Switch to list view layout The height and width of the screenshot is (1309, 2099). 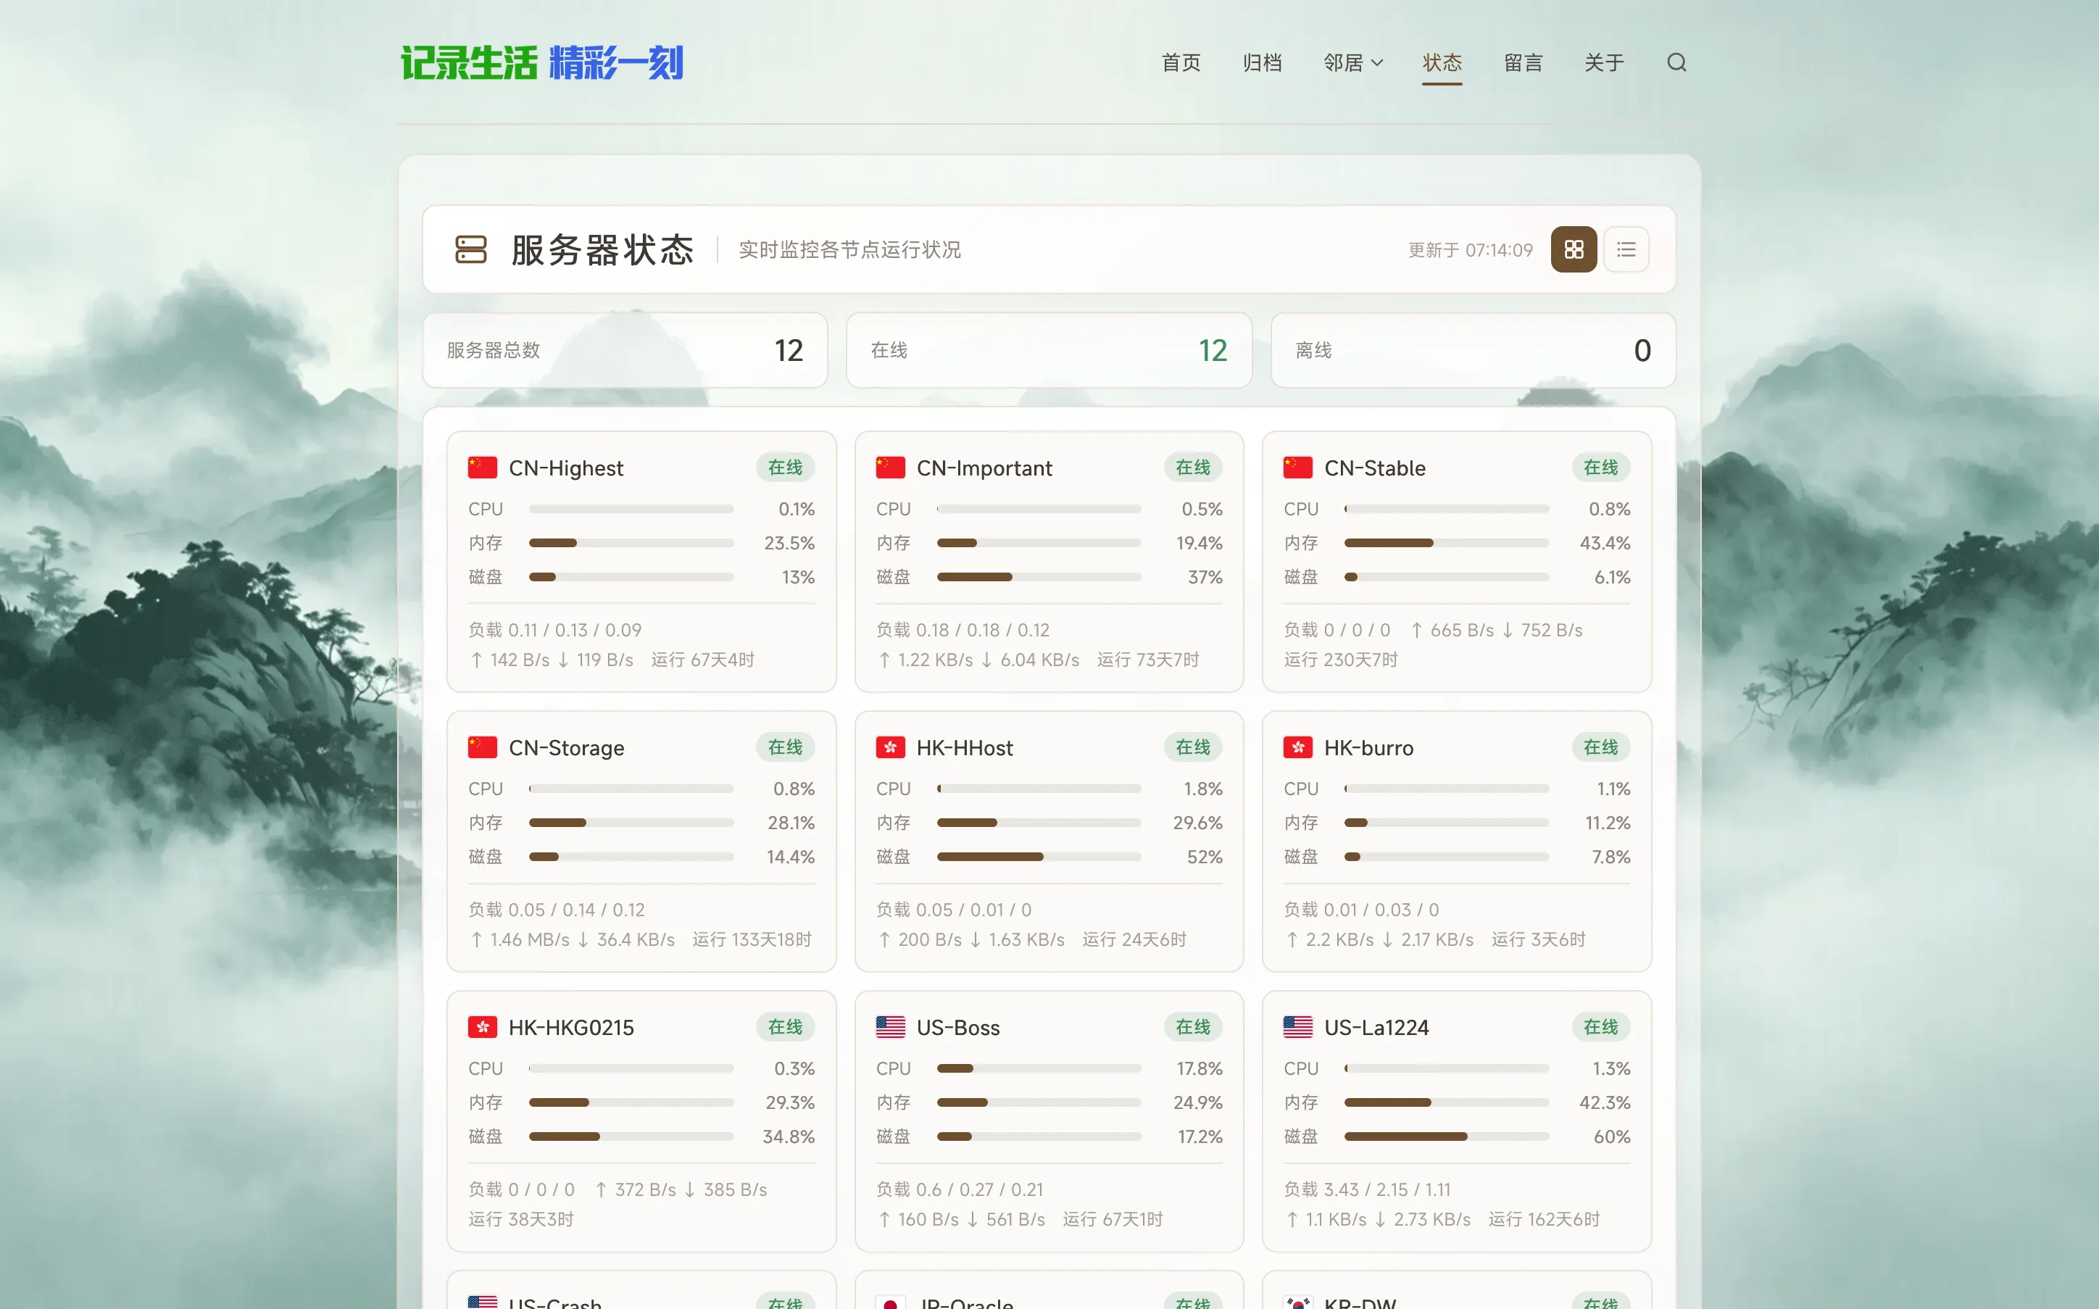[1626, 249]
